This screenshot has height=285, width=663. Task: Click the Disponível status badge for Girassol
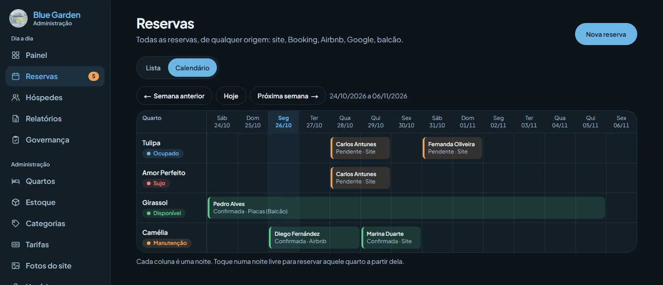pos(164,213)
